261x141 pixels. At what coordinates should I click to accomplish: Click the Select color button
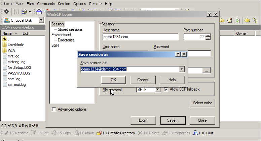(x=202, y=103)
